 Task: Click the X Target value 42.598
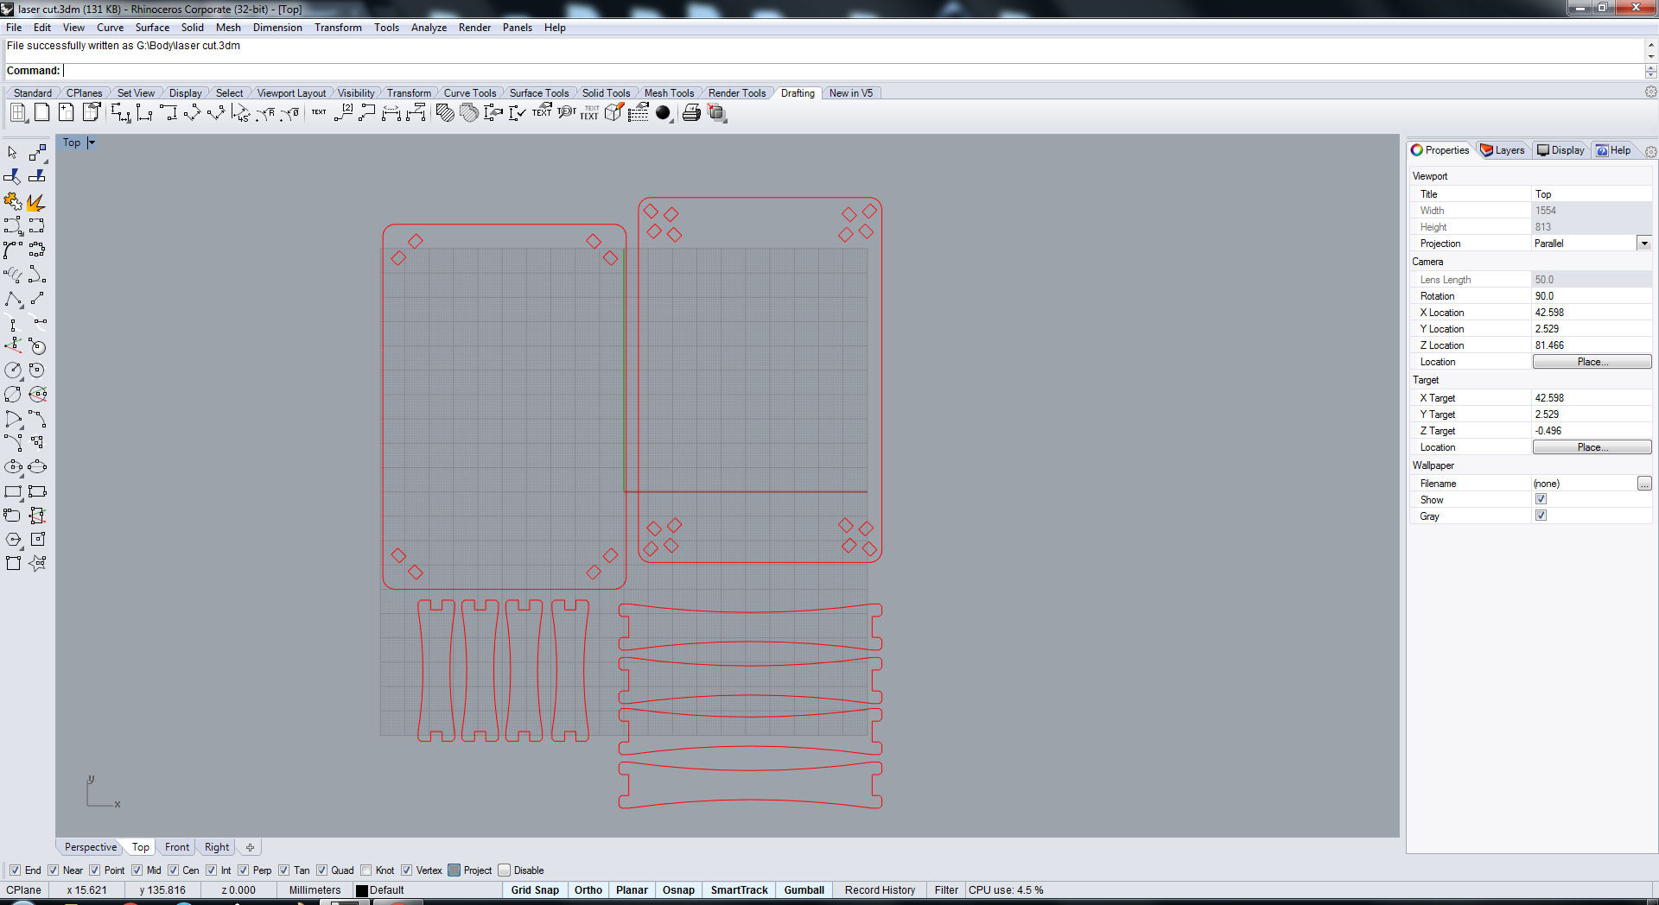click(x=1592, y=398)
